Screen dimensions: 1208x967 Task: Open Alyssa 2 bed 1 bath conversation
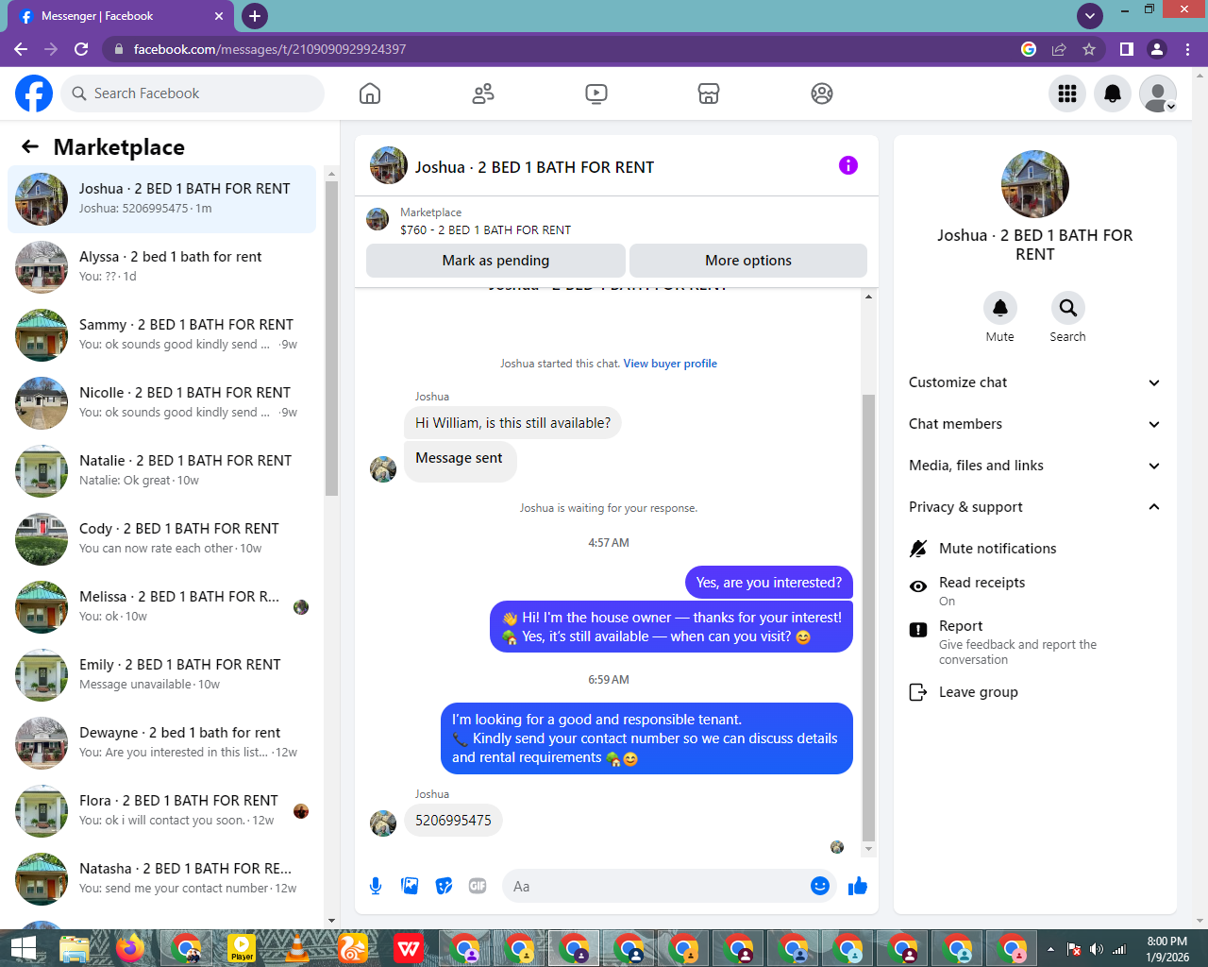pos(162,267)
